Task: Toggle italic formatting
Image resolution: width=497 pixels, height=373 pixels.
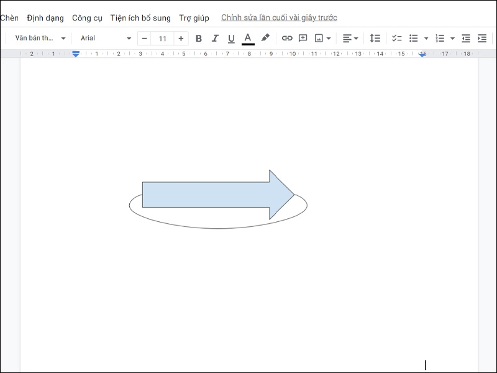Action: click(x=215, y=39)
